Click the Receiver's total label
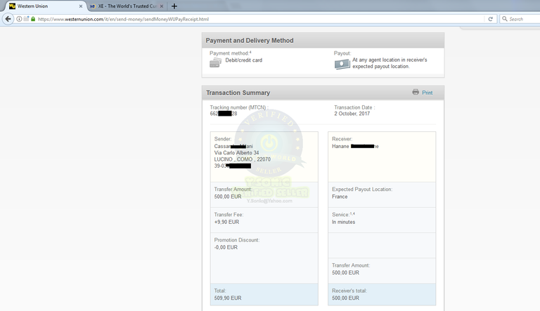Image resolution: width=540 pixels, height=311 pixels. pos(349,291)
